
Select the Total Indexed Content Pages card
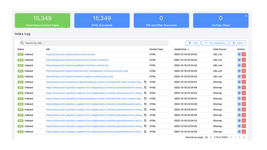pos(43,21)
